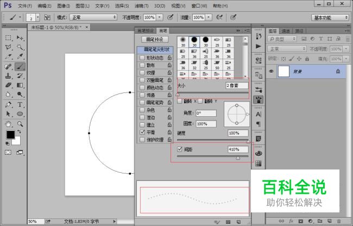Select the 背景 layer thumbnail
This screenshot has height=226, width=353.
(283, 72)
